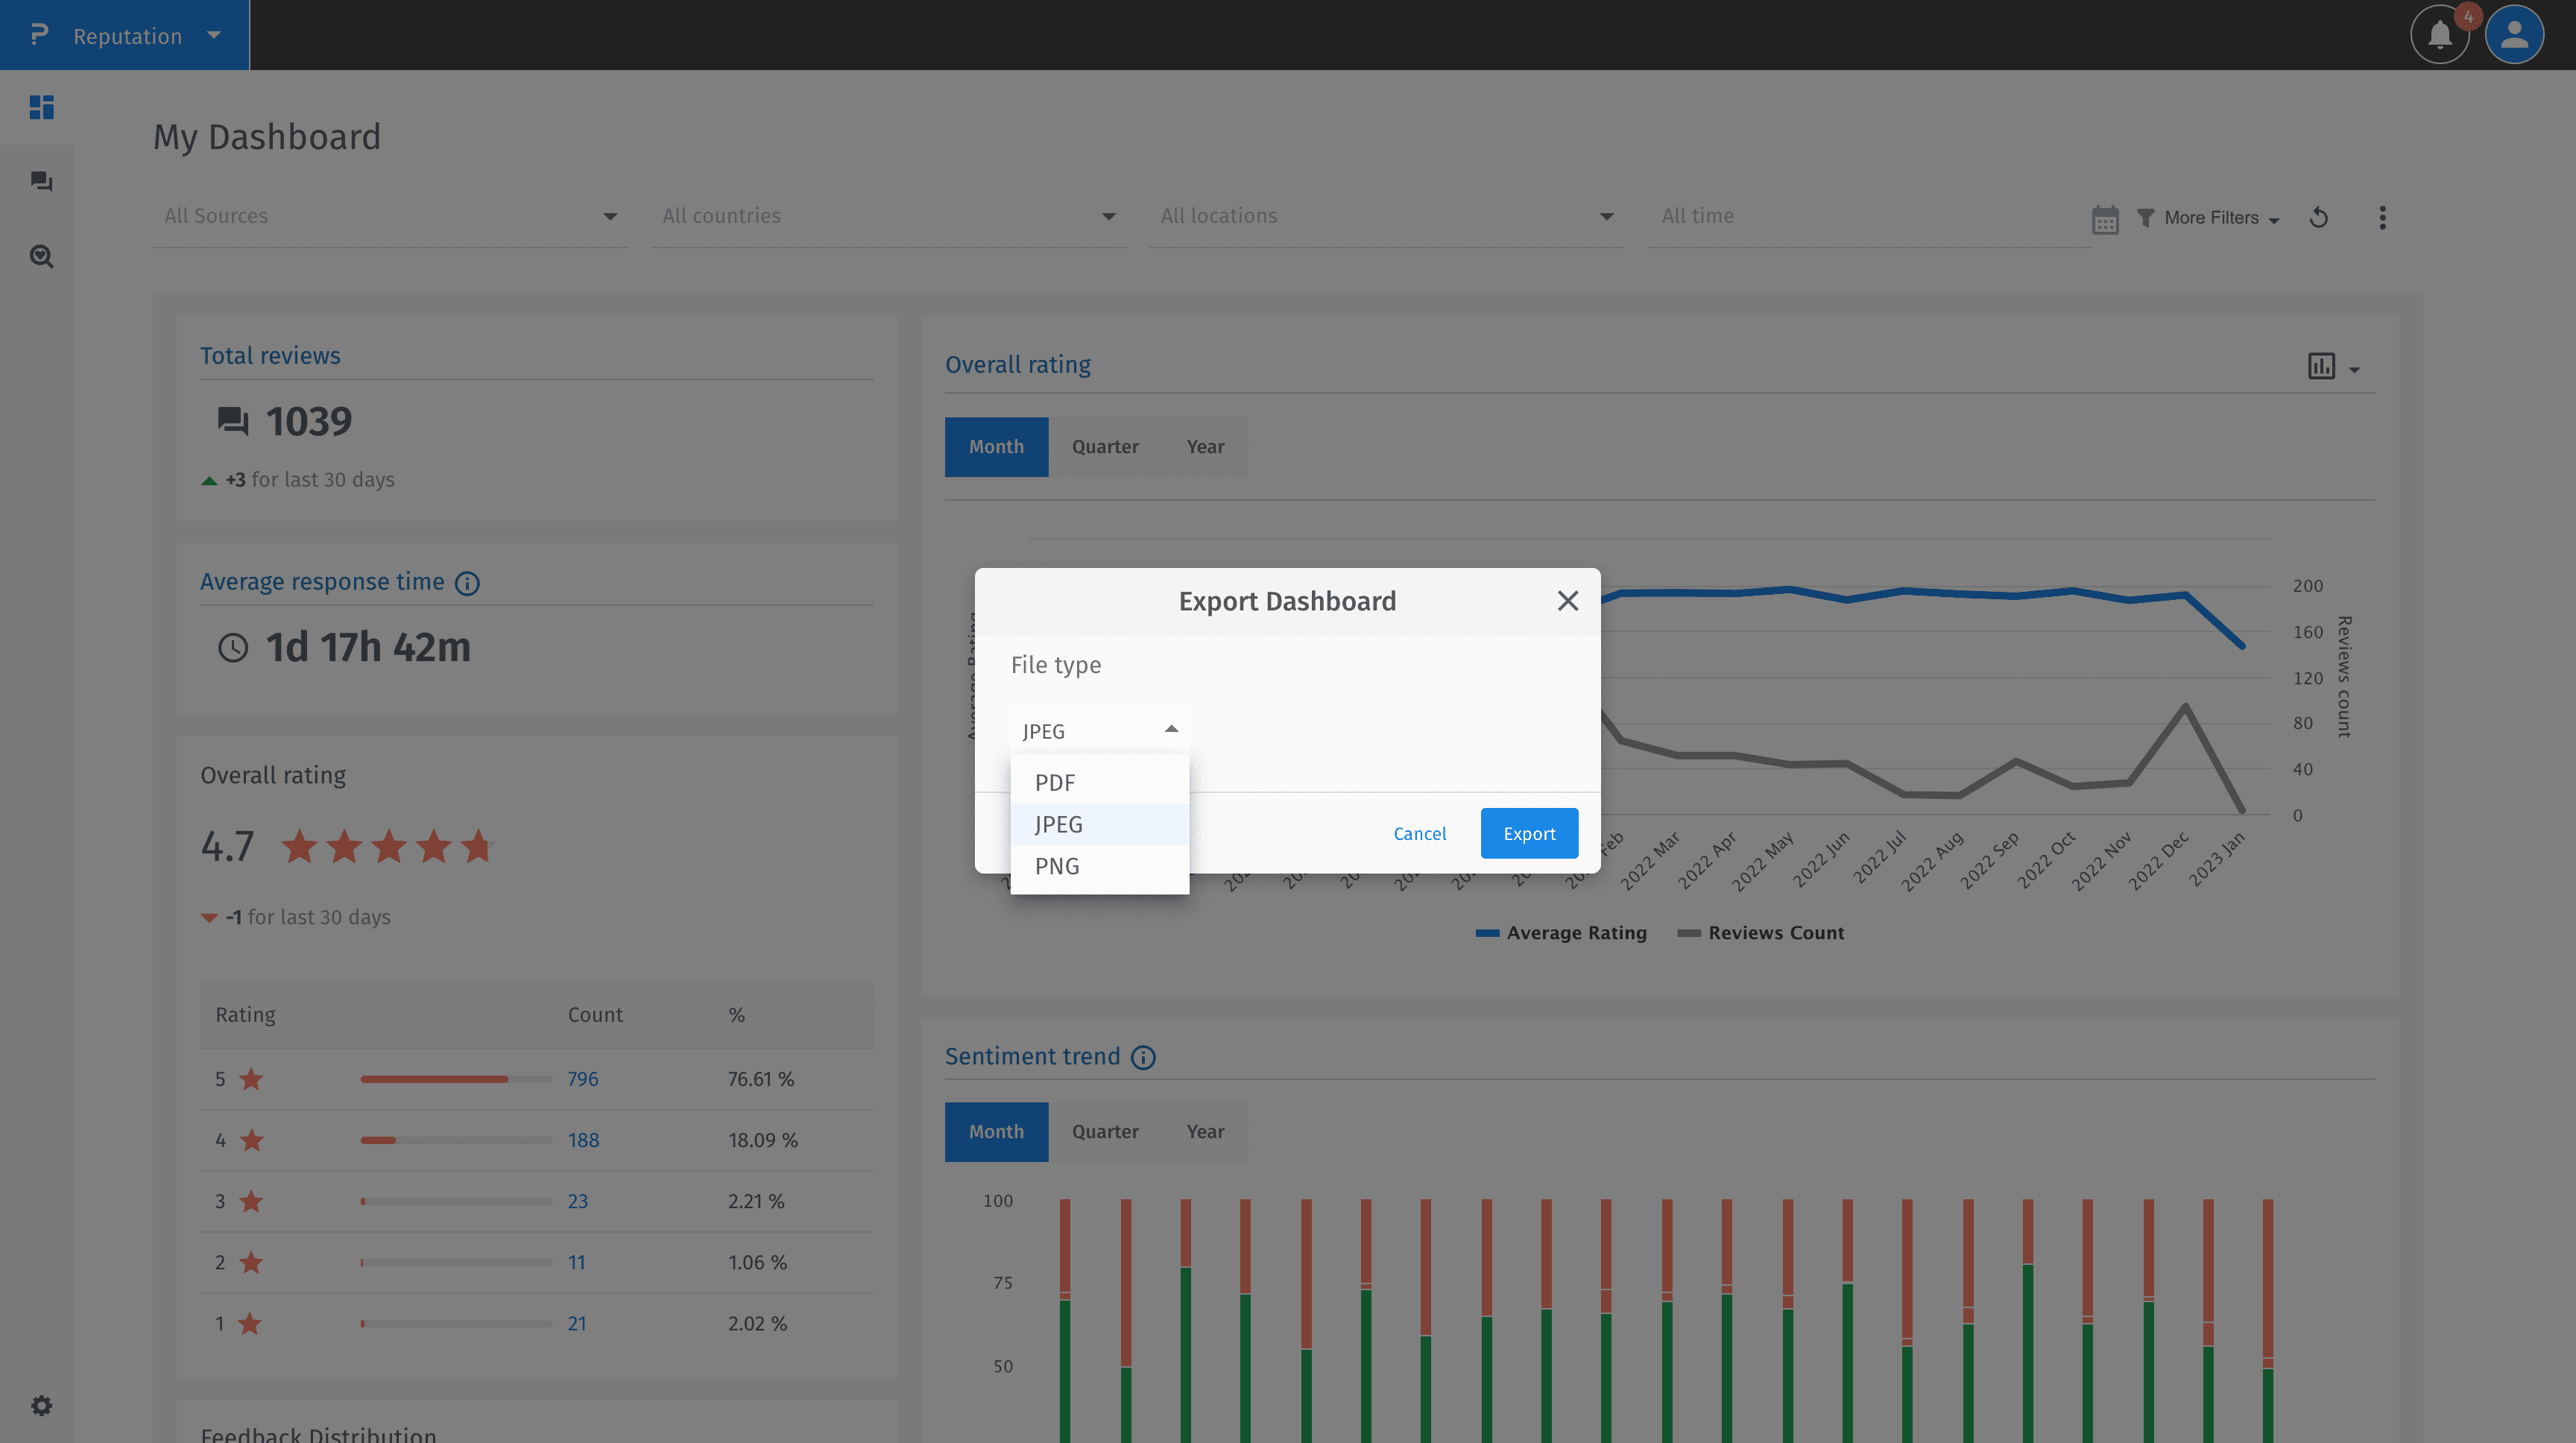Close the Export Dashboard dialog
The width and height of the screenshot is (2576, 1443).
(x=1567, y=600)
